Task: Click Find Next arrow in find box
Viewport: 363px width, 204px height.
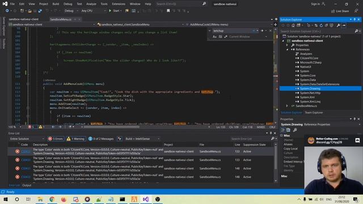Action: 262,31
